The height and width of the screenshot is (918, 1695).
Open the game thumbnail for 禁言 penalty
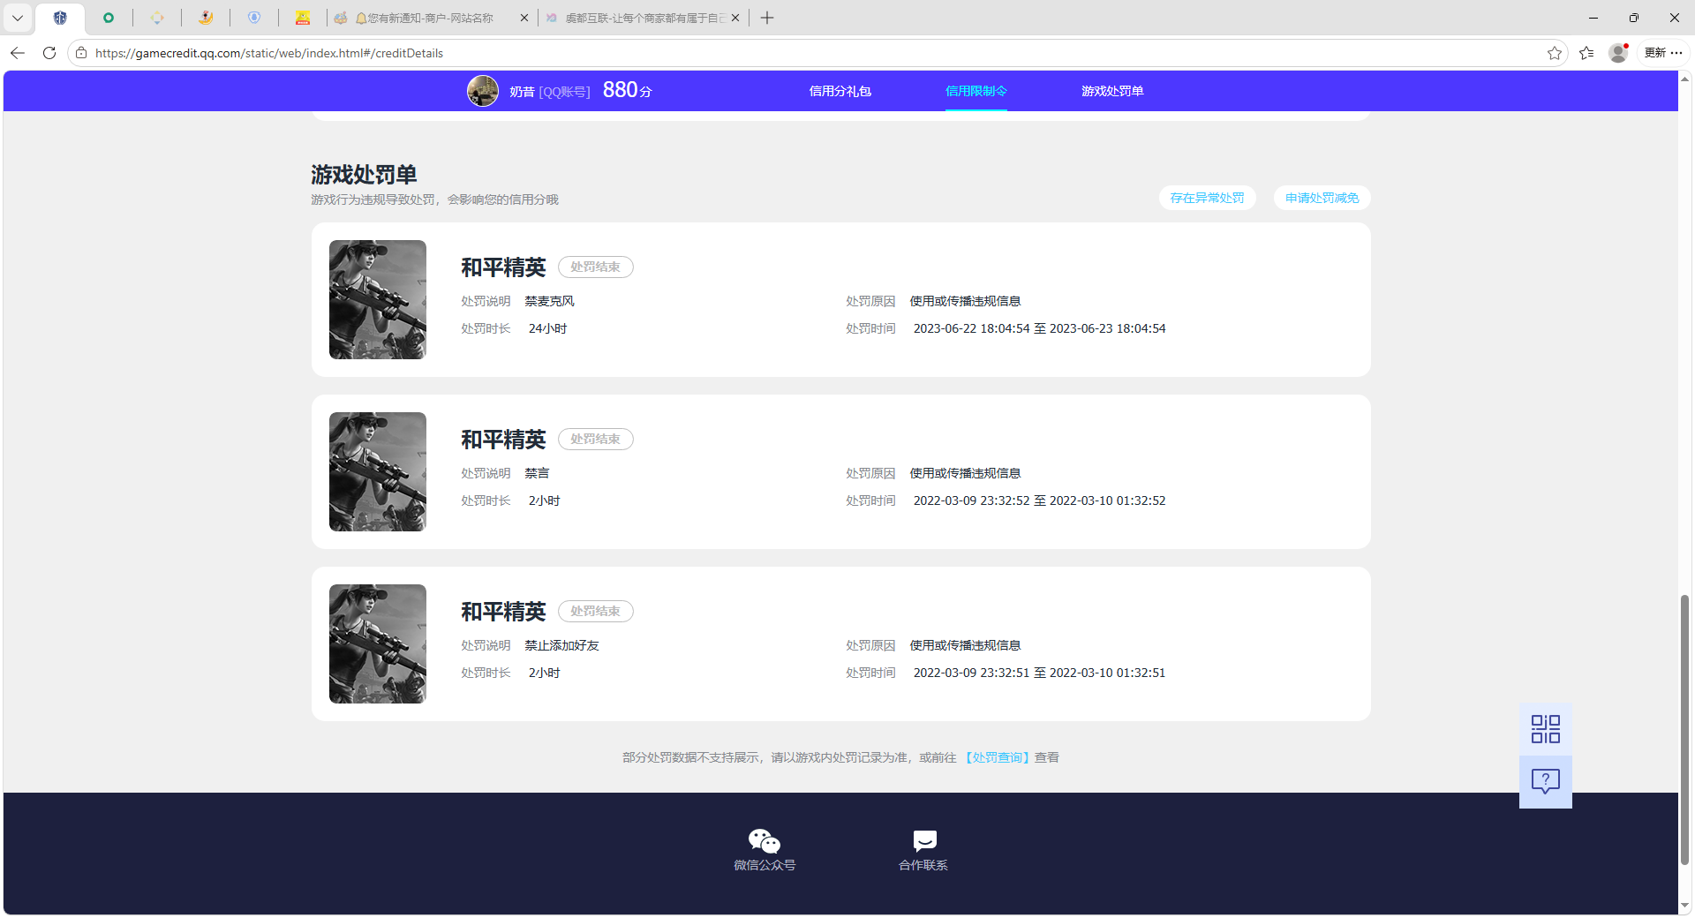378,471
